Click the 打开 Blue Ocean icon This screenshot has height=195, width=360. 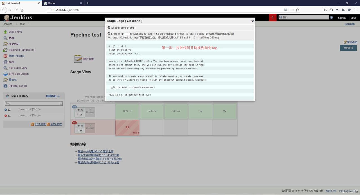[5, 74]
